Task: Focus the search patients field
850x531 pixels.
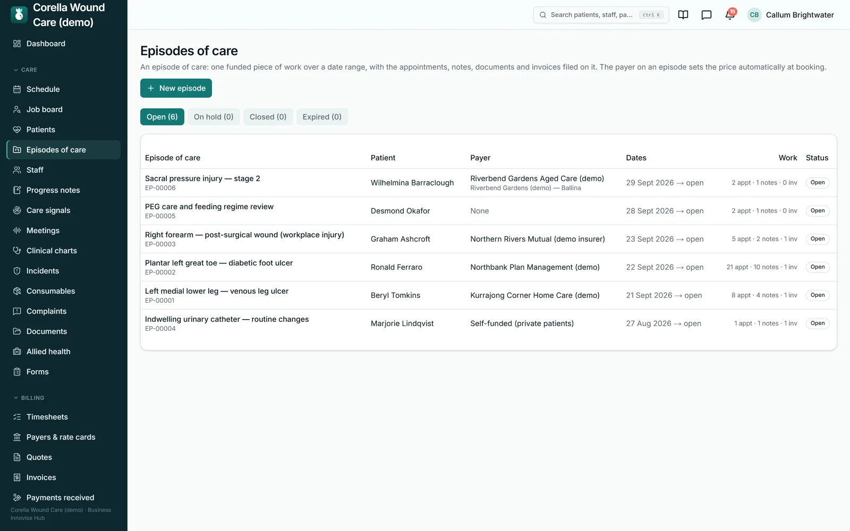Action: coord(601,15)
